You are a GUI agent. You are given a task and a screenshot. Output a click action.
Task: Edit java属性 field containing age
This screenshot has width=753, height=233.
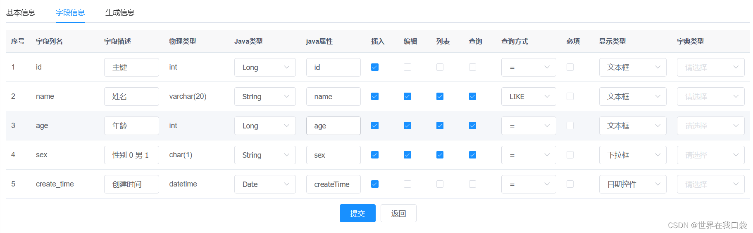point(334,126)
